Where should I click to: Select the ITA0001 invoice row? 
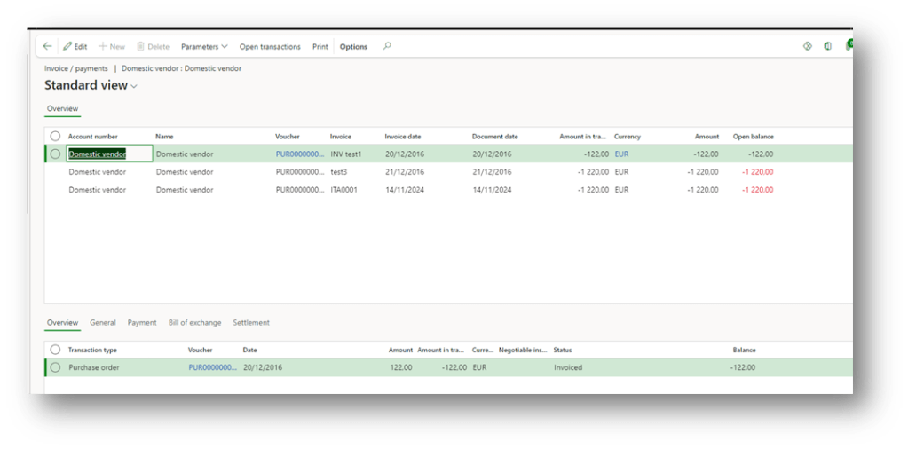click(344, 190)
